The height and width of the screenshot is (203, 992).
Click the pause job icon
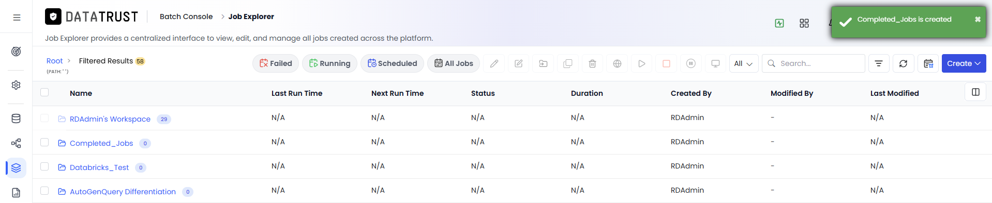(691, 63)
